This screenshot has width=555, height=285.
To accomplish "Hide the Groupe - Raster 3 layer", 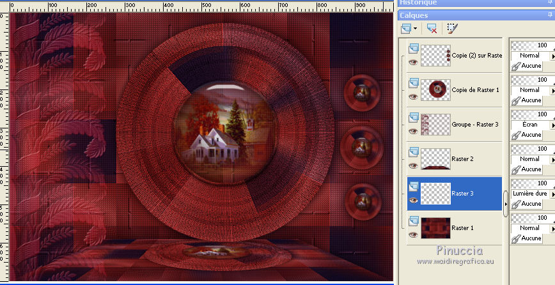I will [413, 131].
